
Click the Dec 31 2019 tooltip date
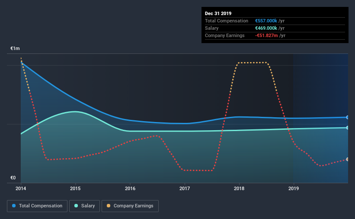click(218, 13)
